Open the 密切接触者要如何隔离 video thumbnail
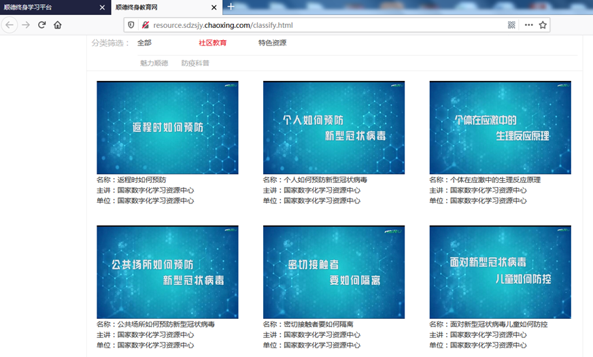 [333, 272]
